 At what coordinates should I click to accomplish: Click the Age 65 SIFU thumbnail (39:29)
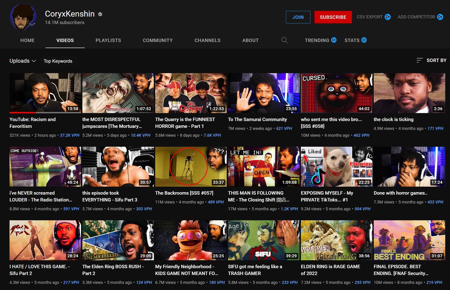pyautogui.click(x=264, y=240)
